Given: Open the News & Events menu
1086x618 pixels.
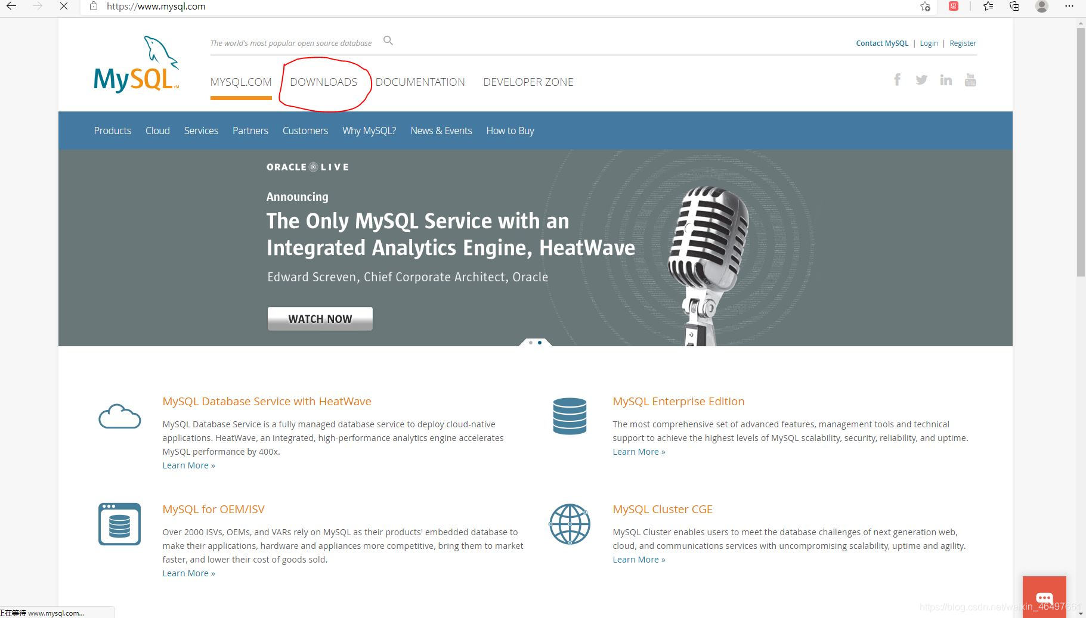Looking at the screenshot, I should (x=441, y=131).
